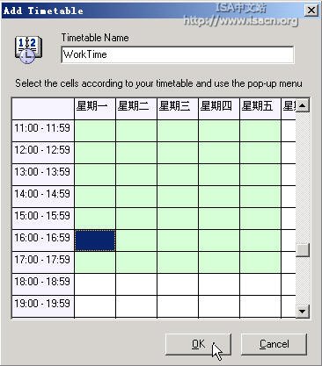The image size is (322, 366).
Task: Click the scrollbar down arrow
Action: [303, 311]
